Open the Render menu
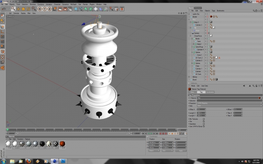Viewport: 263px width, 164px height. pyautogui.click(x=85, y=4)
